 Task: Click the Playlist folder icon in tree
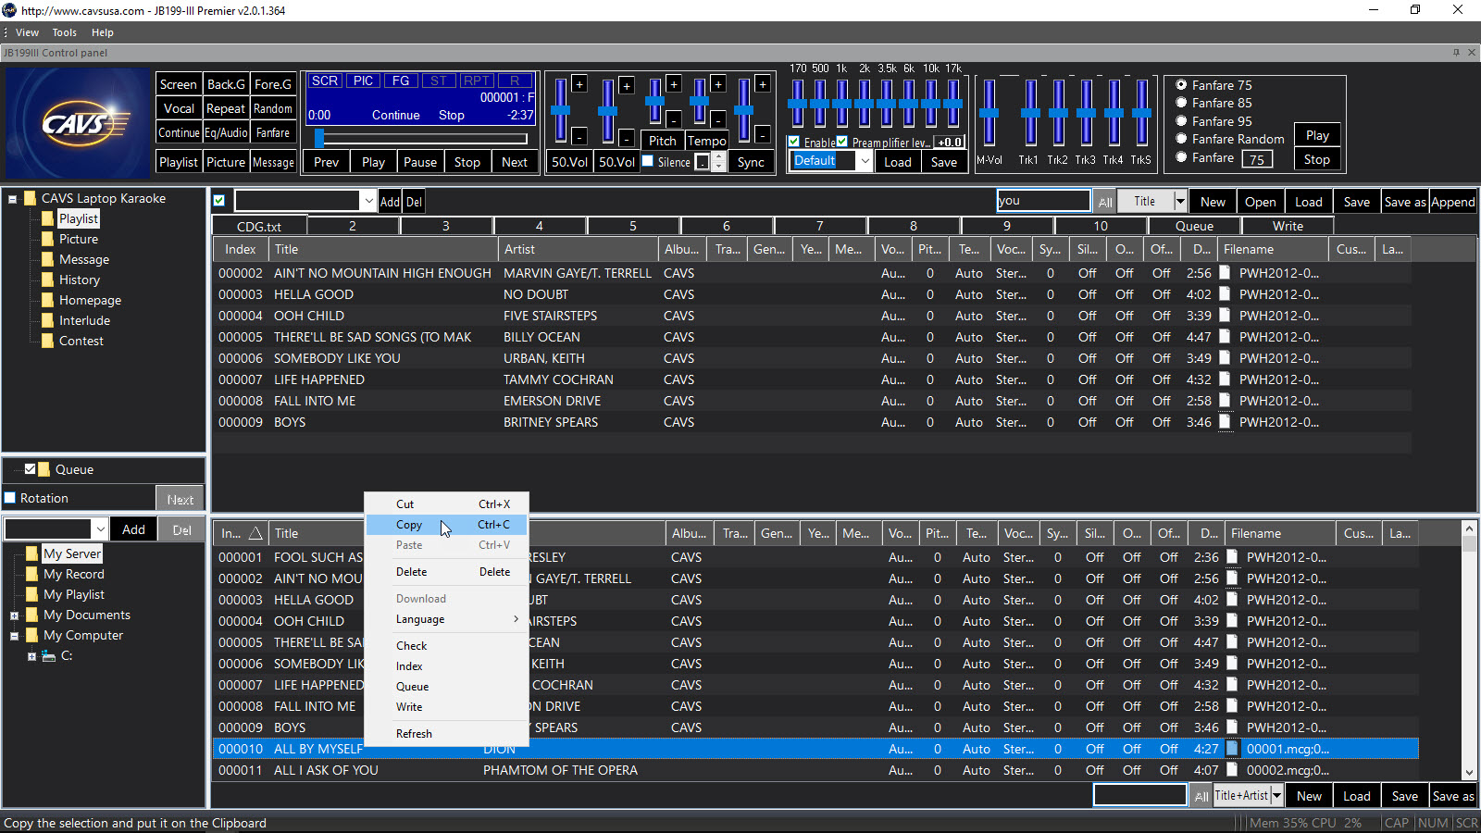(47, 218)
